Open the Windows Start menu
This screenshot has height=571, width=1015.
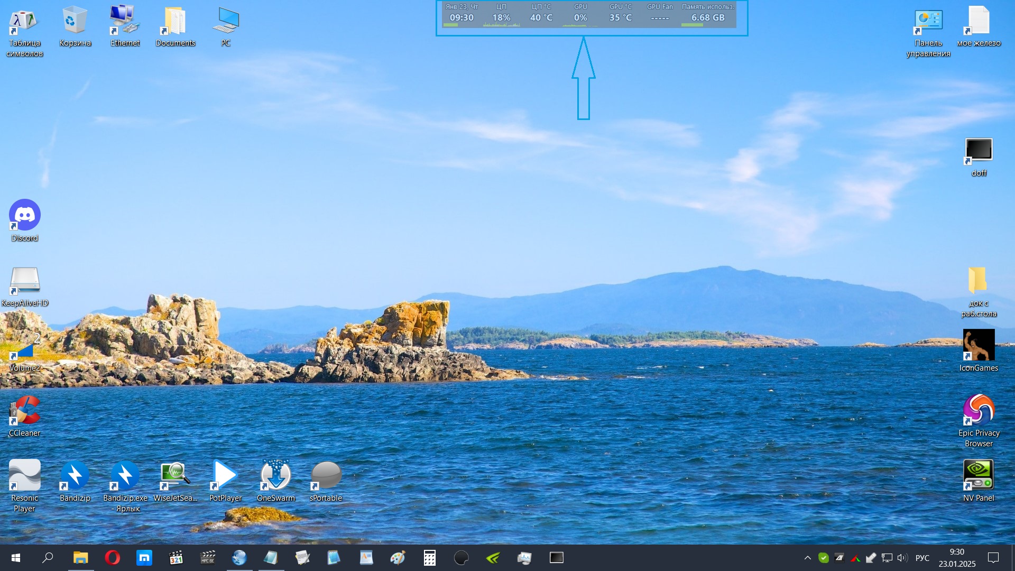pyautogui.click(x=16, y=558)
